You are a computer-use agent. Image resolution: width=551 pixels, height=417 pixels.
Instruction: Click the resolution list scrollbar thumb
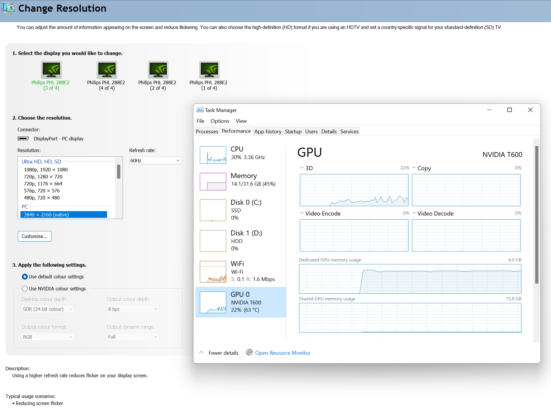[x=119, y=172]
